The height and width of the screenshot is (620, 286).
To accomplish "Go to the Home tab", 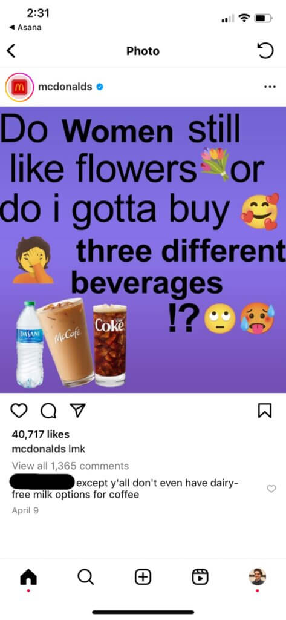I will pyautogui.click(x=28, y=577).
